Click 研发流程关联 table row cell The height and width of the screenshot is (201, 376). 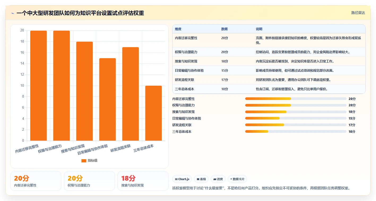[185, 80]
